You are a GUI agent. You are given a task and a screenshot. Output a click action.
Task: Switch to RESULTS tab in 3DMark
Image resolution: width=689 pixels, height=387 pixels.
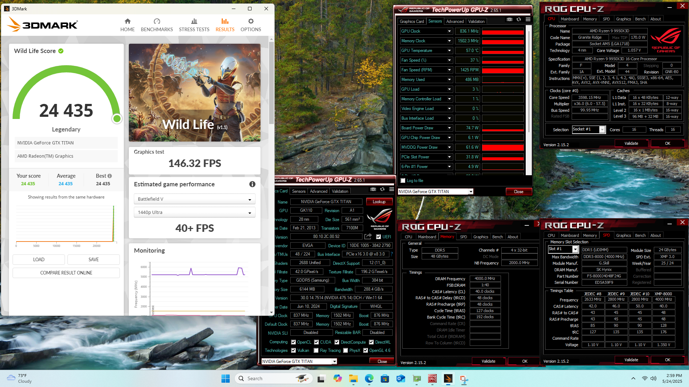(225, 25)
